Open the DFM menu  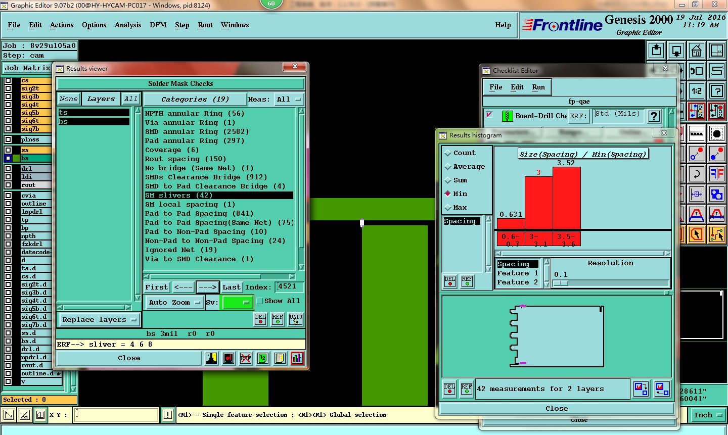158,25
